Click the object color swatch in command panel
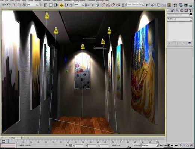 [191, 15]
